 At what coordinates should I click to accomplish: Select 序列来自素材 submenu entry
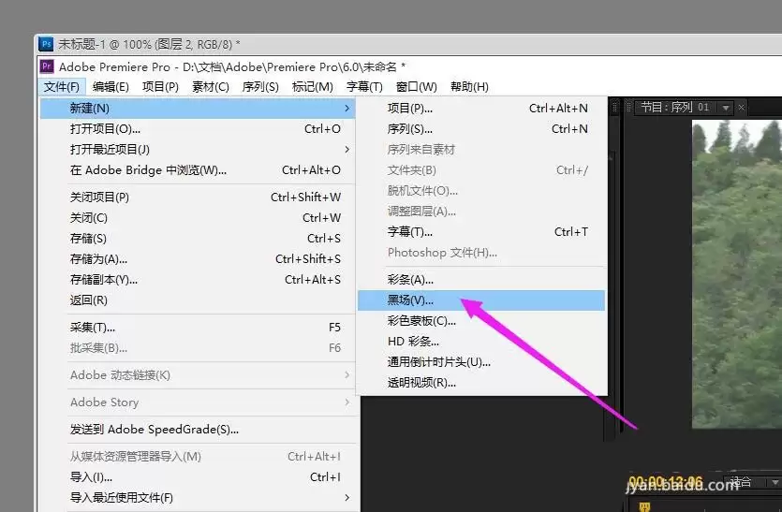481,150
